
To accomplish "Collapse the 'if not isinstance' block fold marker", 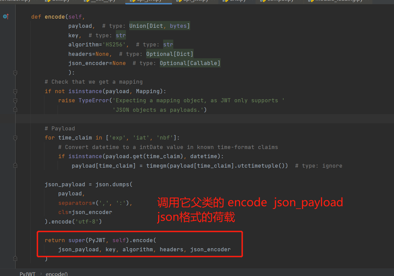I will (x=15, y=91).
